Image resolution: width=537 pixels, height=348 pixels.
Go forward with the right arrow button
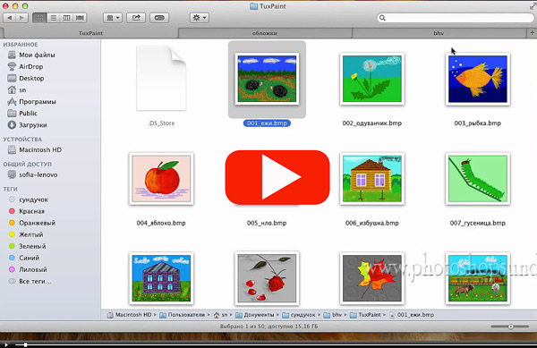tap(21, 18)
